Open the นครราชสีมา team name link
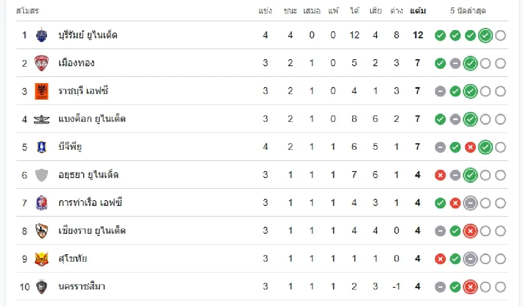The height and width of the screenshot is (306, 523). (x=82, y=286)
